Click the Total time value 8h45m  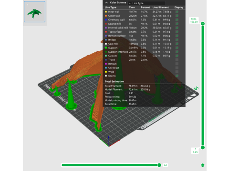(133, 104)
